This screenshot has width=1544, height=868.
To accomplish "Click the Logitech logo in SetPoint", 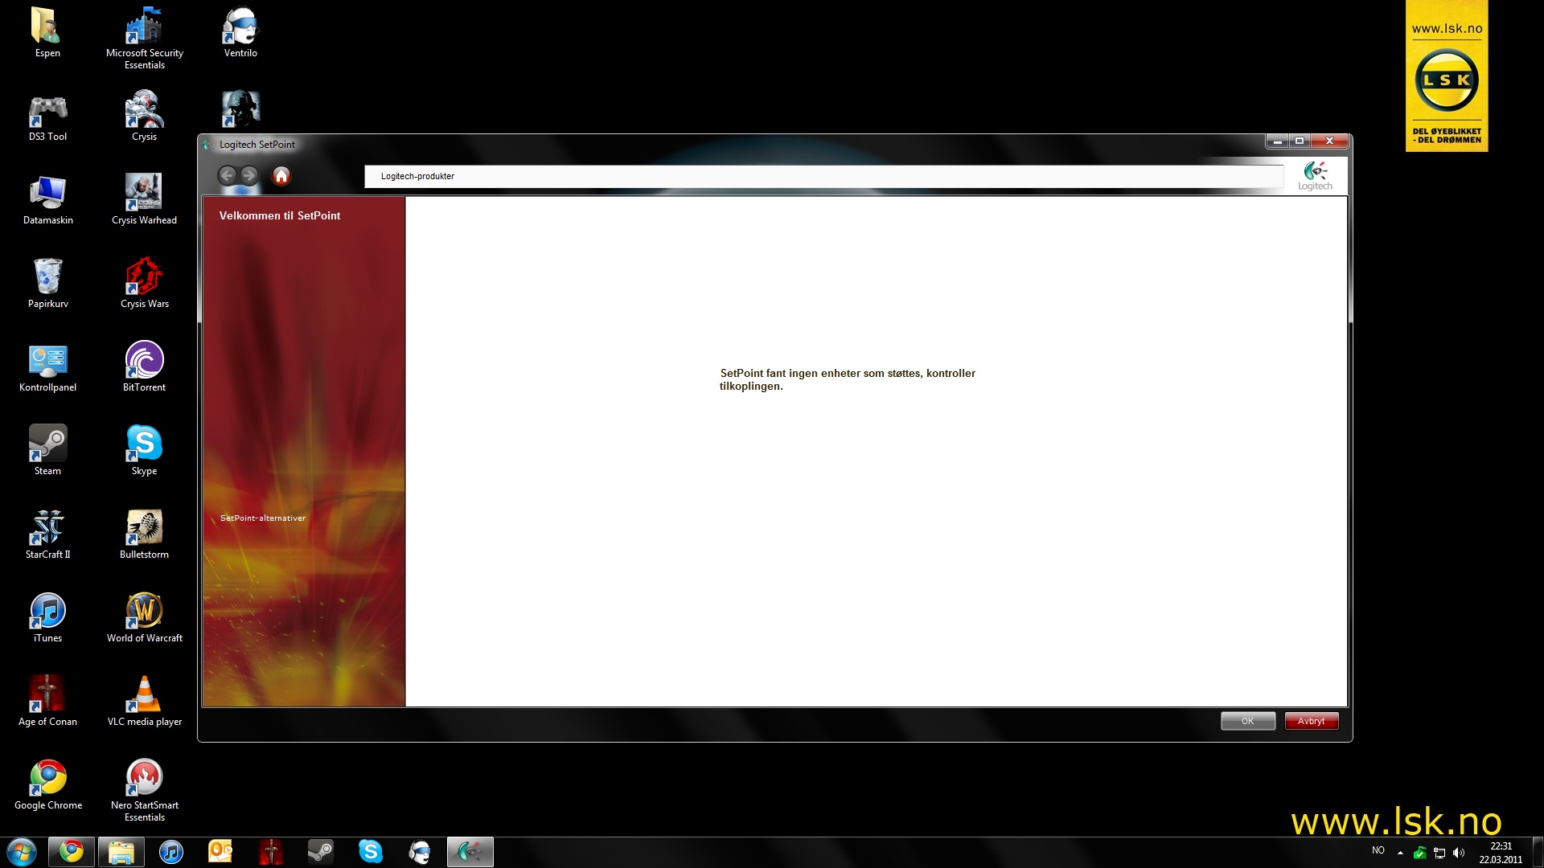I will point(1315,176).
